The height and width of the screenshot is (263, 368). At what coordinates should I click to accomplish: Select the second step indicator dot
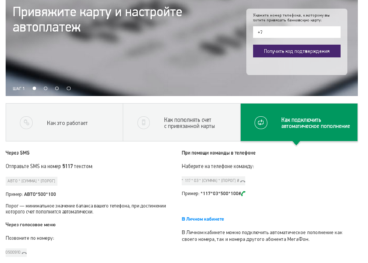45,89
